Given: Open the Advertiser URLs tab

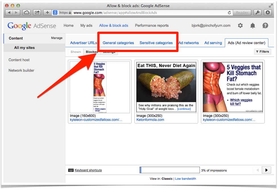Looking at the screenshot, I should pos(83,43).
